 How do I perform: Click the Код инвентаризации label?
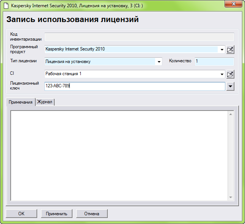26,36
